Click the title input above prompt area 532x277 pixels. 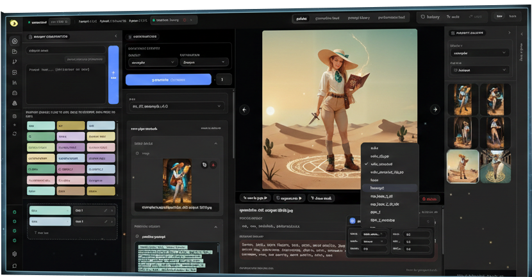point(66,51)
